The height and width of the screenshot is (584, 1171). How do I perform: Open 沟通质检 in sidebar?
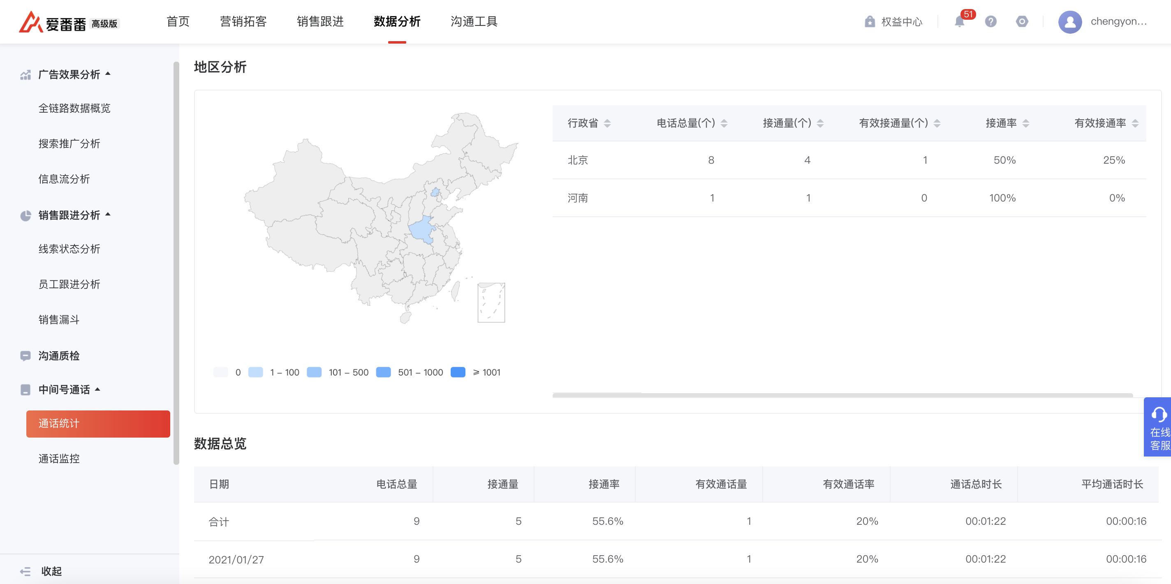click(59, 356)
